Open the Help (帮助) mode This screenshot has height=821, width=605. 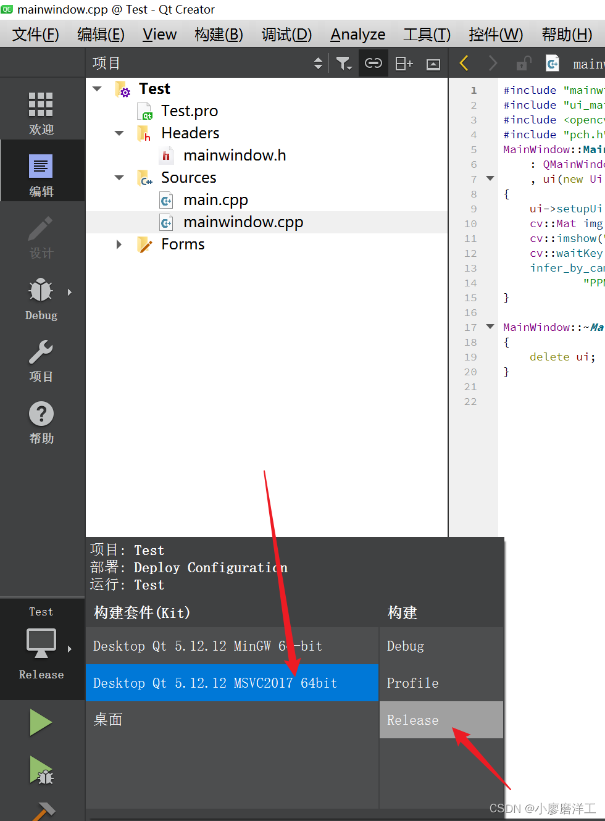tap(41, 422)
